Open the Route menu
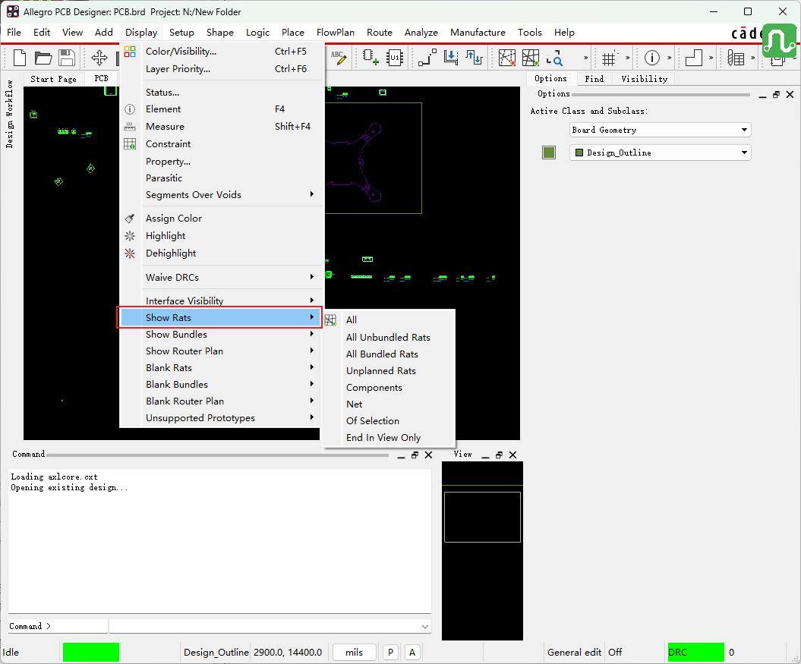This screenshot has height=664, width=801. pos(380,32)
